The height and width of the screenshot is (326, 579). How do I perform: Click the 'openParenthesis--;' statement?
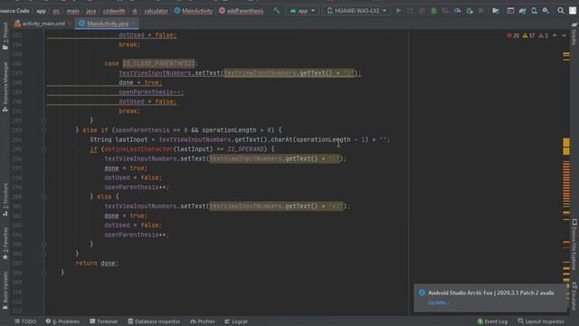click(x=151, y=92)
